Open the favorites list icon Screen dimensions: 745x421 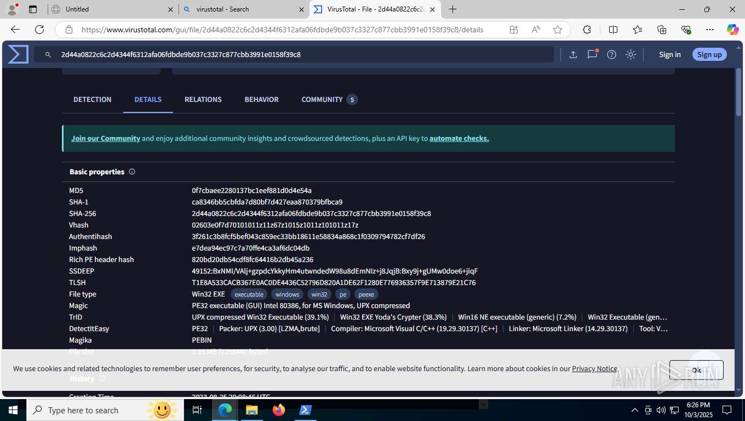tap(638, 30)
